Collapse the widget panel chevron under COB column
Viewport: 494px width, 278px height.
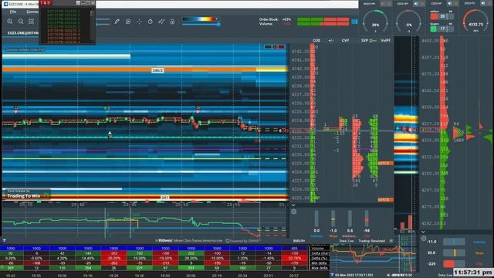click(x=293, y=205)
